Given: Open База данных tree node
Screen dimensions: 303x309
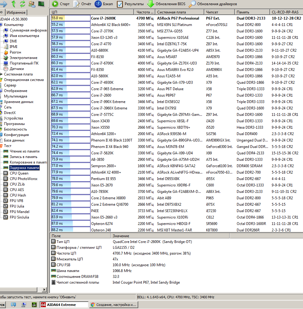Looking at the screenshot, I should click(13, 141).
